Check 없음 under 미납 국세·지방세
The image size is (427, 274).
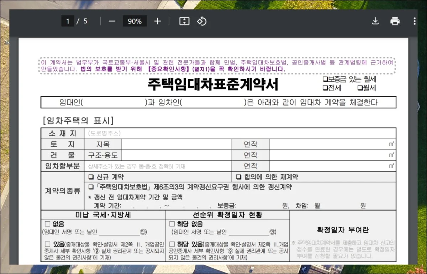48,224
